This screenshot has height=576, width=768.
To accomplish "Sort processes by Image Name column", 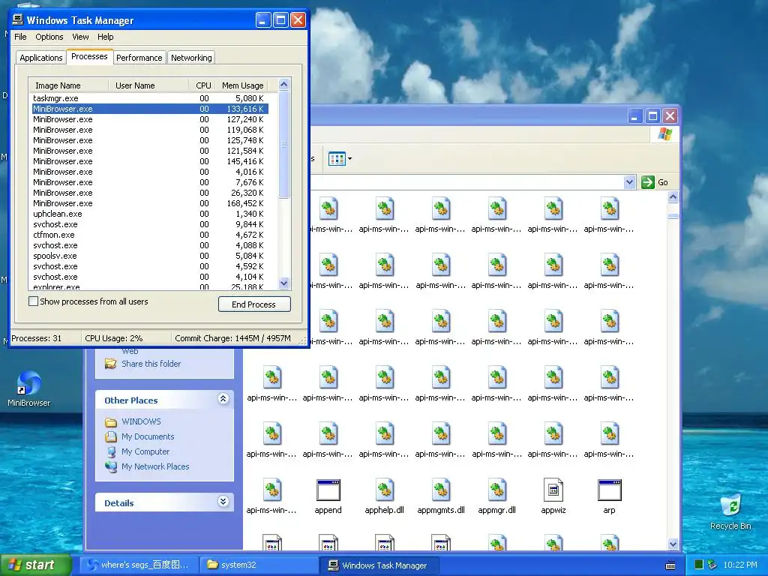I will point(68,85).
